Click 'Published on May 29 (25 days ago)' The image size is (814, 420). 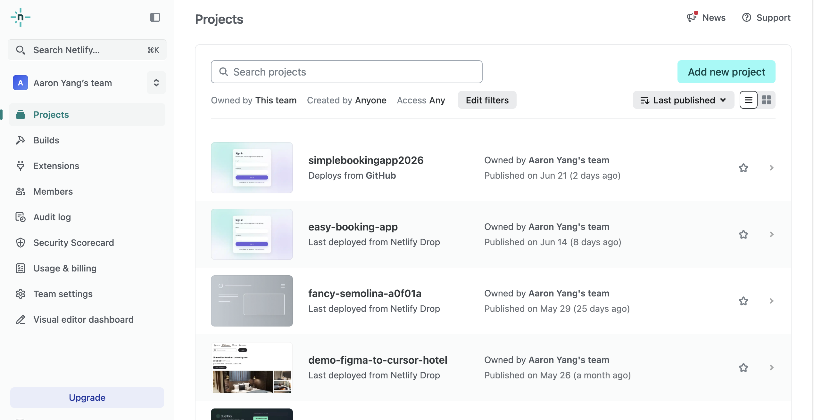pos(557,309)
